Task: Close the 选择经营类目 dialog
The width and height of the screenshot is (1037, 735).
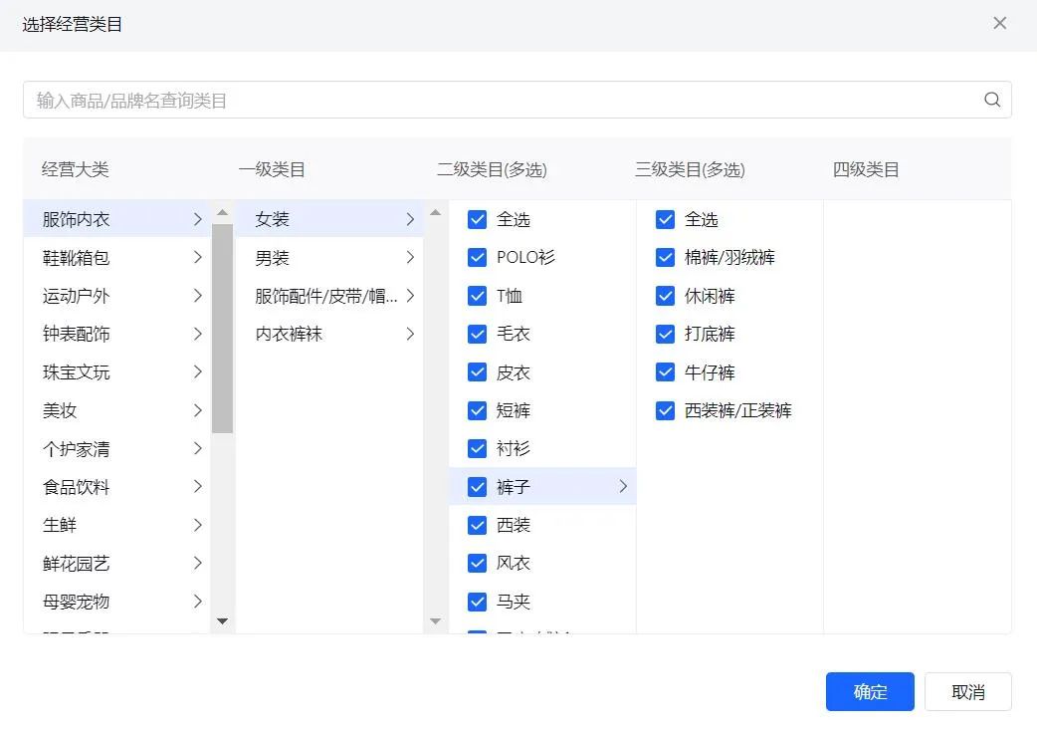Action: 999,22
